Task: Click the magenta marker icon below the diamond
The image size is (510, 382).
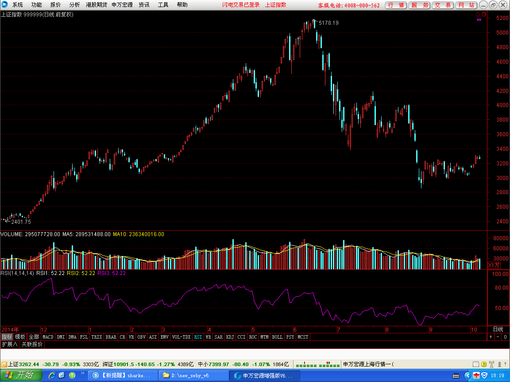Action: pos(479,19)
